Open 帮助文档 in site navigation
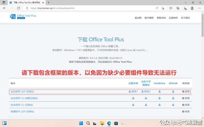This screenshot has width=204, height=127. [x=161, y=18]
